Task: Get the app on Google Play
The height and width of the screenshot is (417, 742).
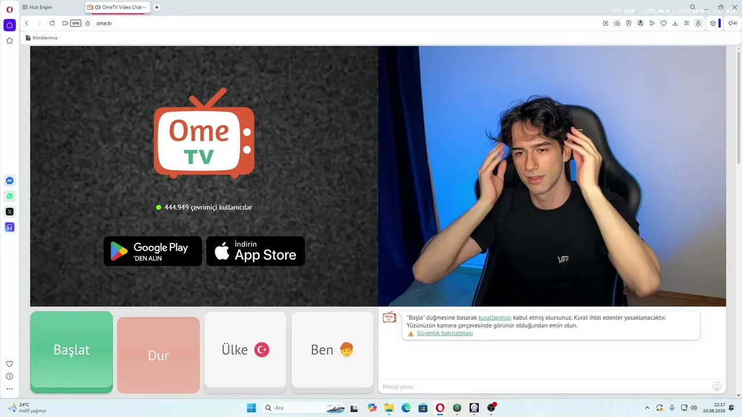Action: point(153,251)
